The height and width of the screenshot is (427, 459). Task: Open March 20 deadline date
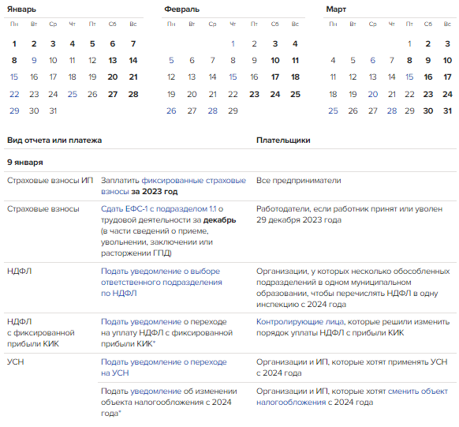pyautogui.click(x=373, y=94)
